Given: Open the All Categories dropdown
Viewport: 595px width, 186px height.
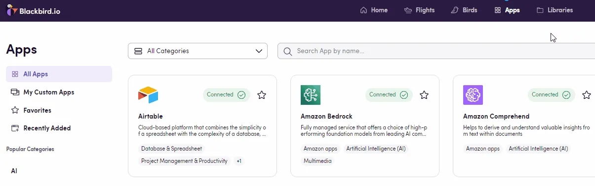Looking at the screenshot, I should (198, 51).
